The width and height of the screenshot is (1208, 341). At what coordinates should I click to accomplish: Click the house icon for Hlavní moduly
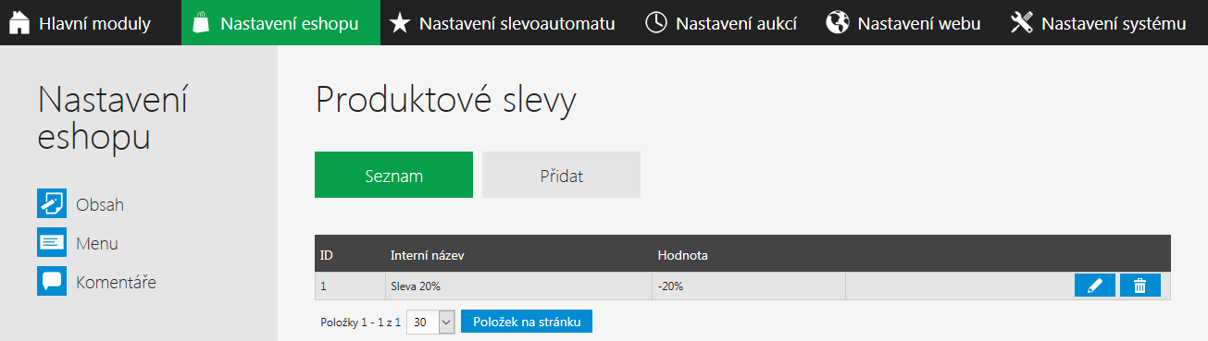tap(19, 23)
